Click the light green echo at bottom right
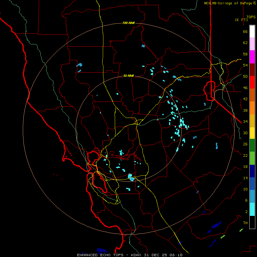 [x=222, y=237]
